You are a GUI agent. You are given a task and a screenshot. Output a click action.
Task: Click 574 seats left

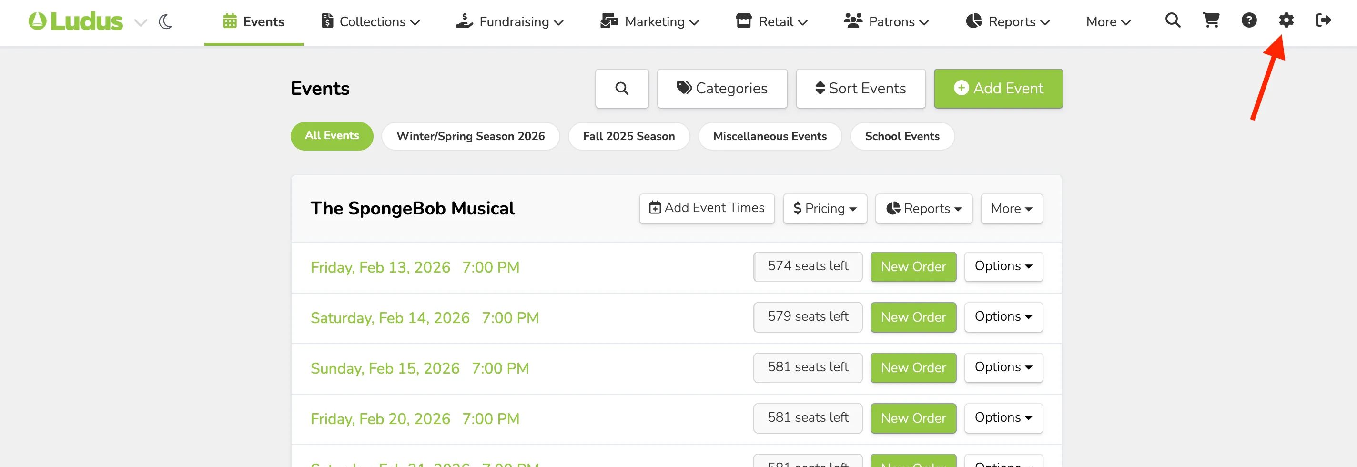pos(808,267)
